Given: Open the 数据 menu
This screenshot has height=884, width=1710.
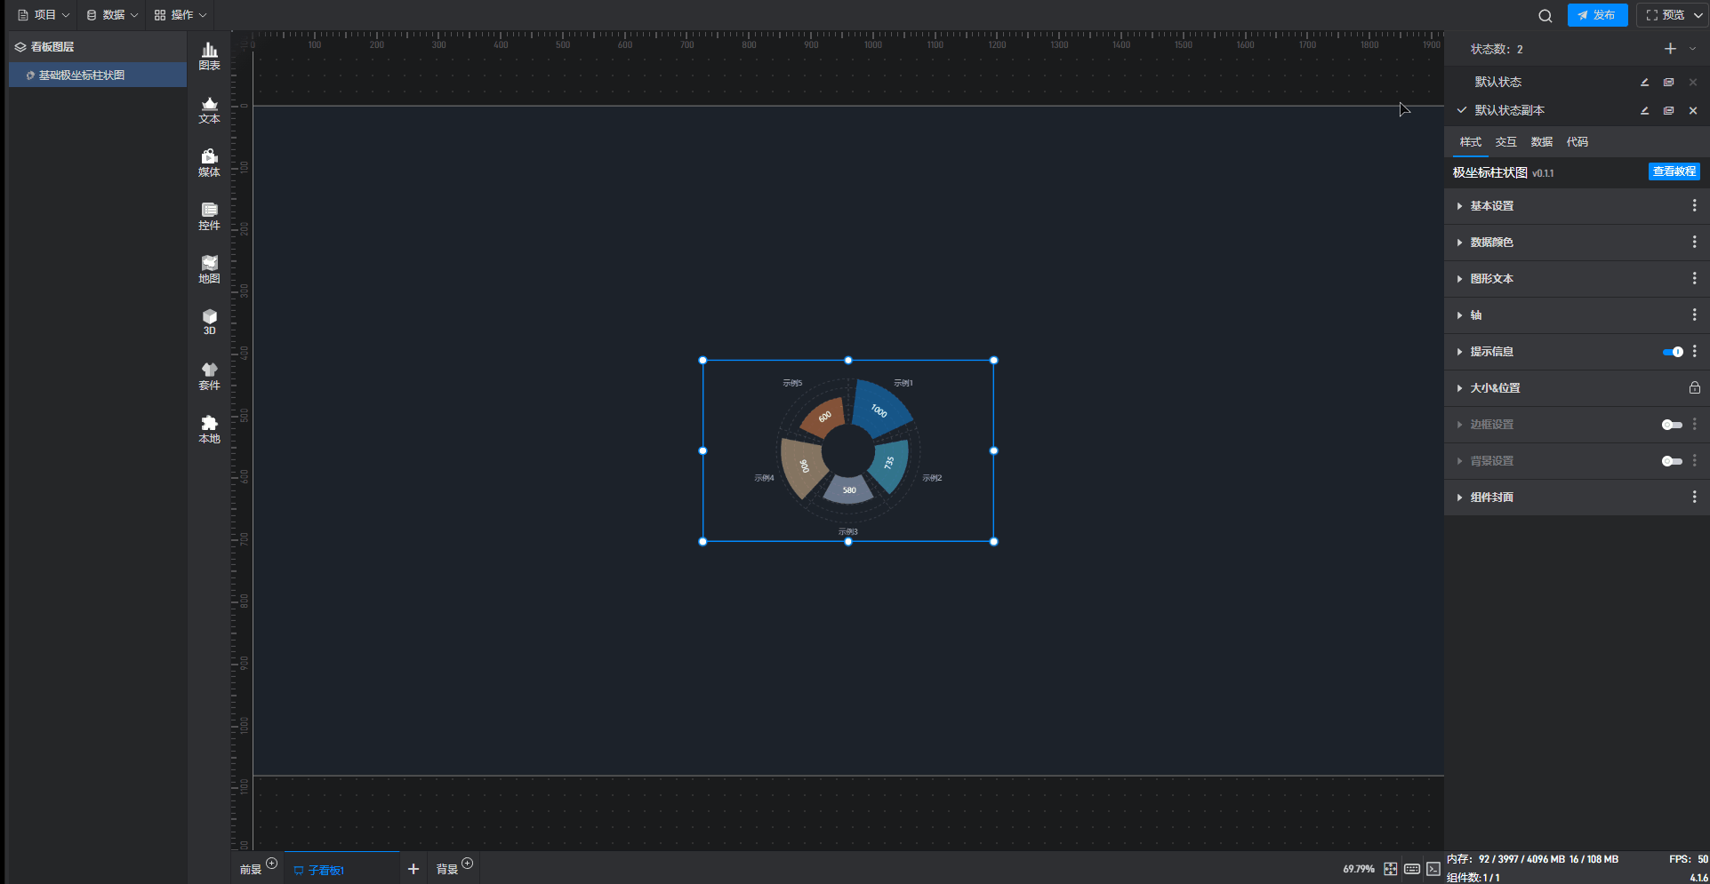Looking at the screenshot, I should tap(112, 15).
